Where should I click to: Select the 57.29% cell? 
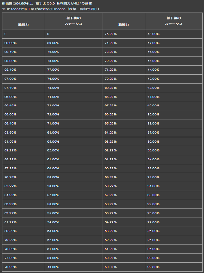110,195
